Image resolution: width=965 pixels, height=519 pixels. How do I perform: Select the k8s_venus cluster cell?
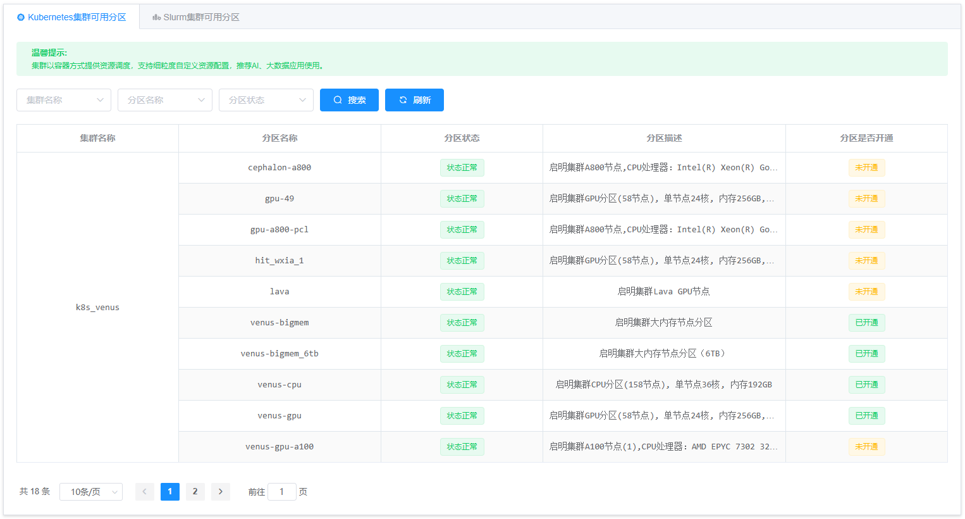(97, 308)
